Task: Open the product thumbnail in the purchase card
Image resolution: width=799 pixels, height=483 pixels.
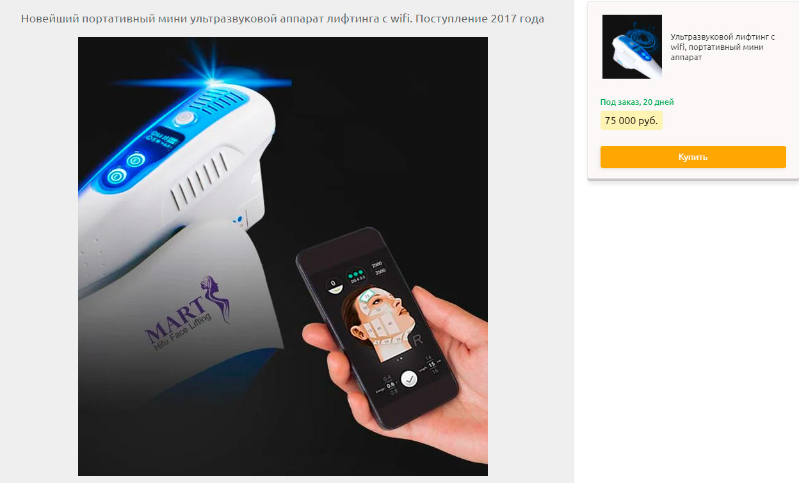Action: tap(632, 47)
